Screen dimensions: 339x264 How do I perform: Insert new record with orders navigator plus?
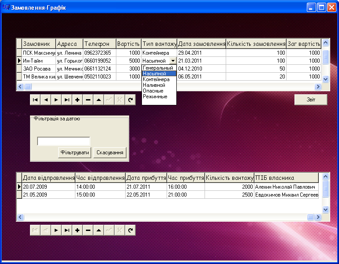[x=78, y=100]
